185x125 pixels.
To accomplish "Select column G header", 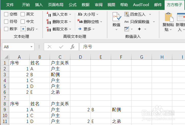I will click(142, 57).
